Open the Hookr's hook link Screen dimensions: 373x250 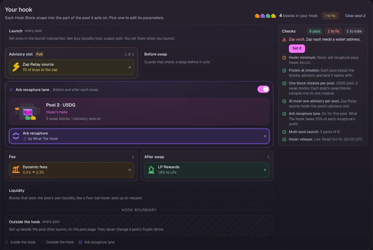point(57,112)
